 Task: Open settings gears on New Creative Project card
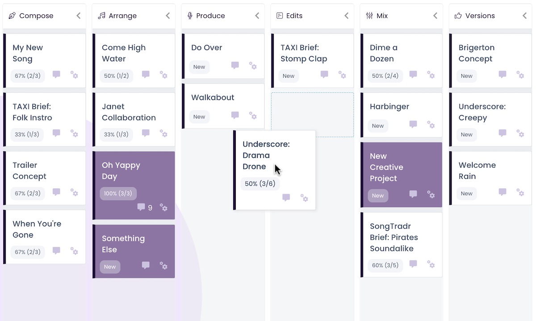point(431,194)
